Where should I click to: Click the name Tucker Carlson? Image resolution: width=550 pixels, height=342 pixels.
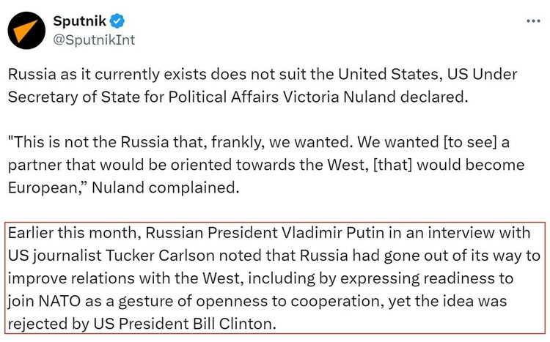160,256
